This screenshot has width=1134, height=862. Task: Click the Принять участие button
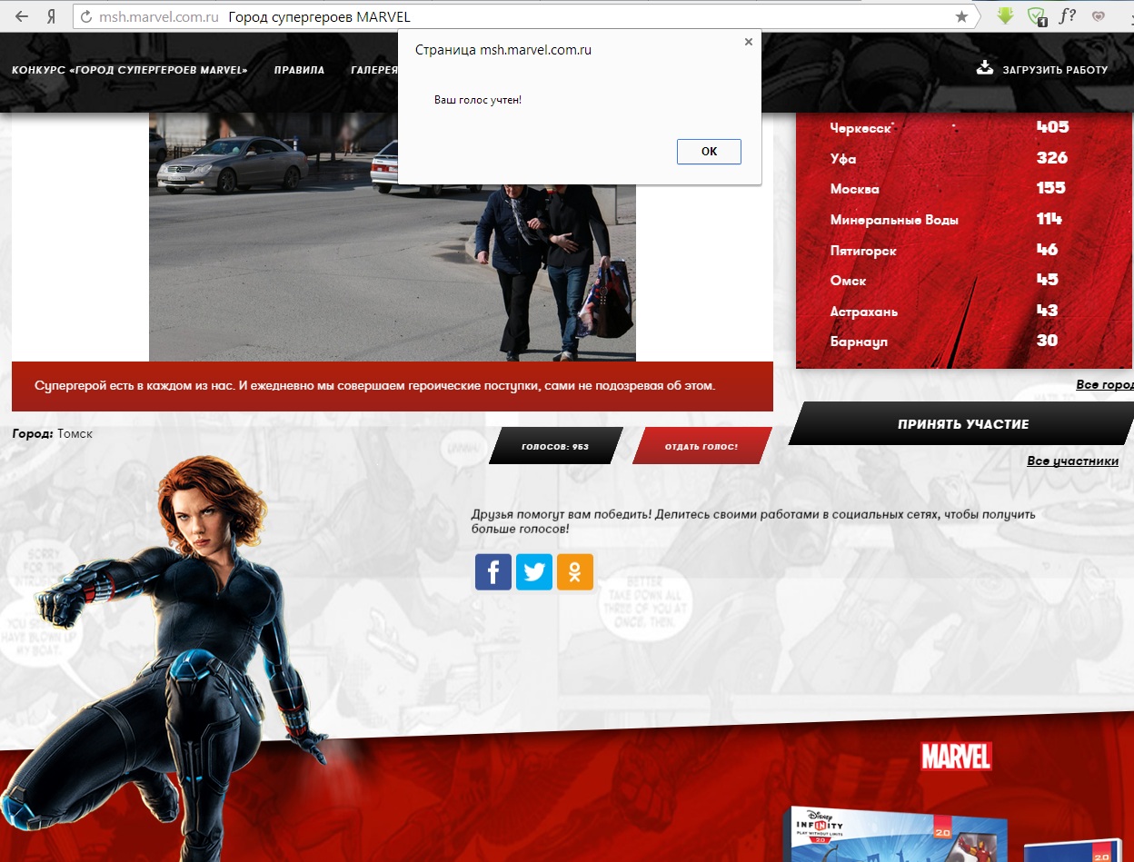click(x=963, y=424)
